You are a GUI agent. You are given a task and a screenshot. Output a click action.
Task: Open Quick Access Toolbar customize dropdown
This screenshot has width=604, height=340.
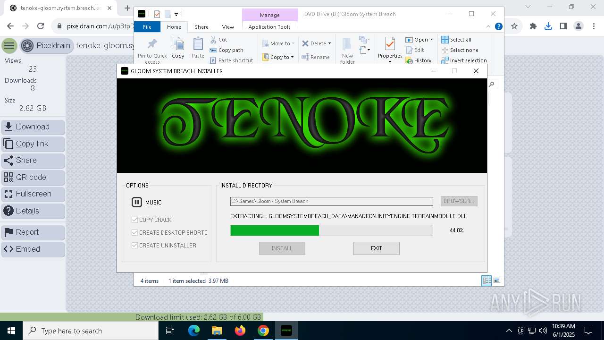point(176,15)
